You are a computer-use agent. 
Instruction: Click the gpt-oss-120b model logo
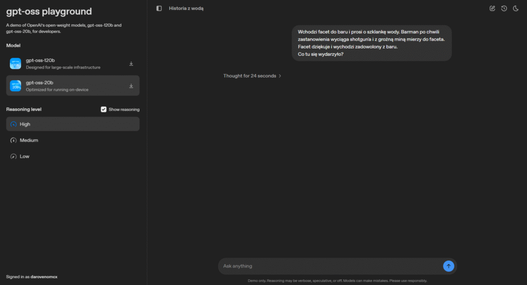pyautogui.click(x=15, y=64)
